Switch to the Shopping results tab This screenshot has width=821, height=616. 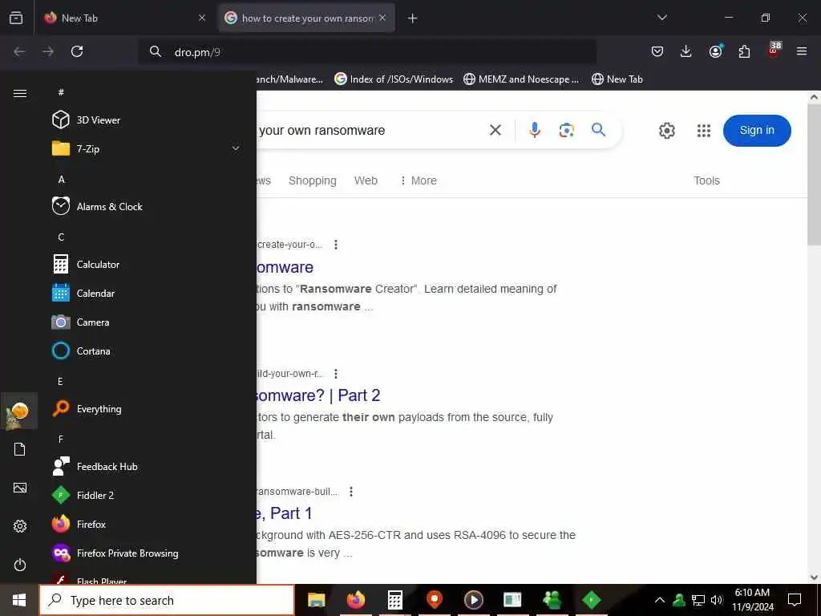point(313,180)
